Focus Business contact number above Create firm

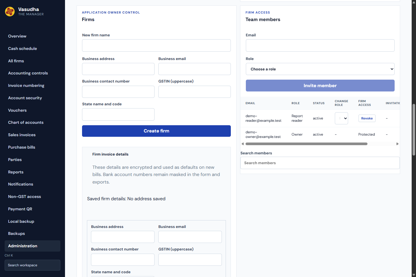(118, 92)
